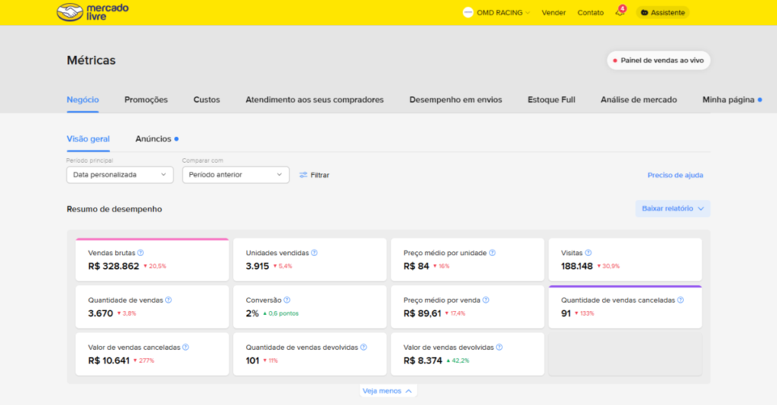Open Desempenho em envios tab
This screenshot has height=405, width=777.
pos(456,100)
